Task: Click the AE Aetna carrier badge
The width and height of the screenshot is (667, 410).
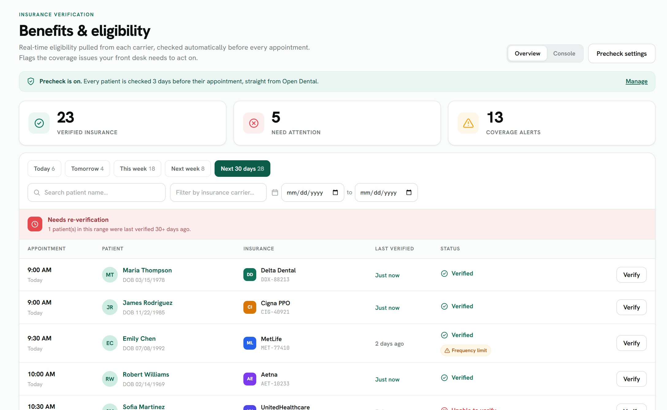Action: 250,379
